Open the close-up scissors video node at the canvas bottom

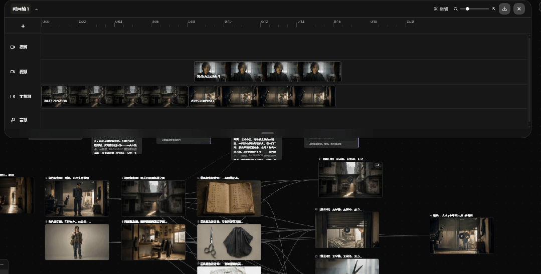coord(347,266)
